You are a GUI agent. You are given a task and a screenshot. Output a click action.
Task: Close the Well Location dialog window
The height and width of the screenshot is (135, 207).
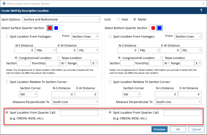pyautogui.click(x=203, y=4)
